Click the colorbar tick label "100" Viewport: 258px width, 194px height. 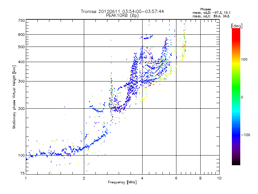244,59
